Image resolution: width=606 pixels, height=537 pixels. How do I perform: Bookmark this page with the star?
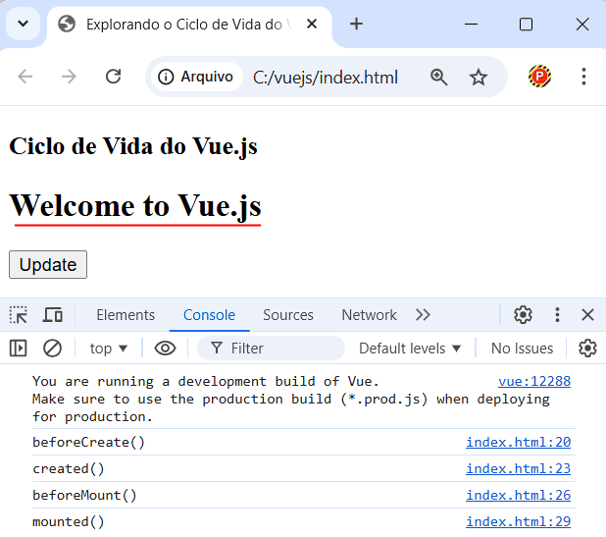click(479, 77)
